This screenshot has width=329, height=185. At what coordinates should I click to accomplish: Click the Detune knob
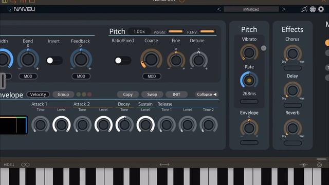(x=198, y=61)
